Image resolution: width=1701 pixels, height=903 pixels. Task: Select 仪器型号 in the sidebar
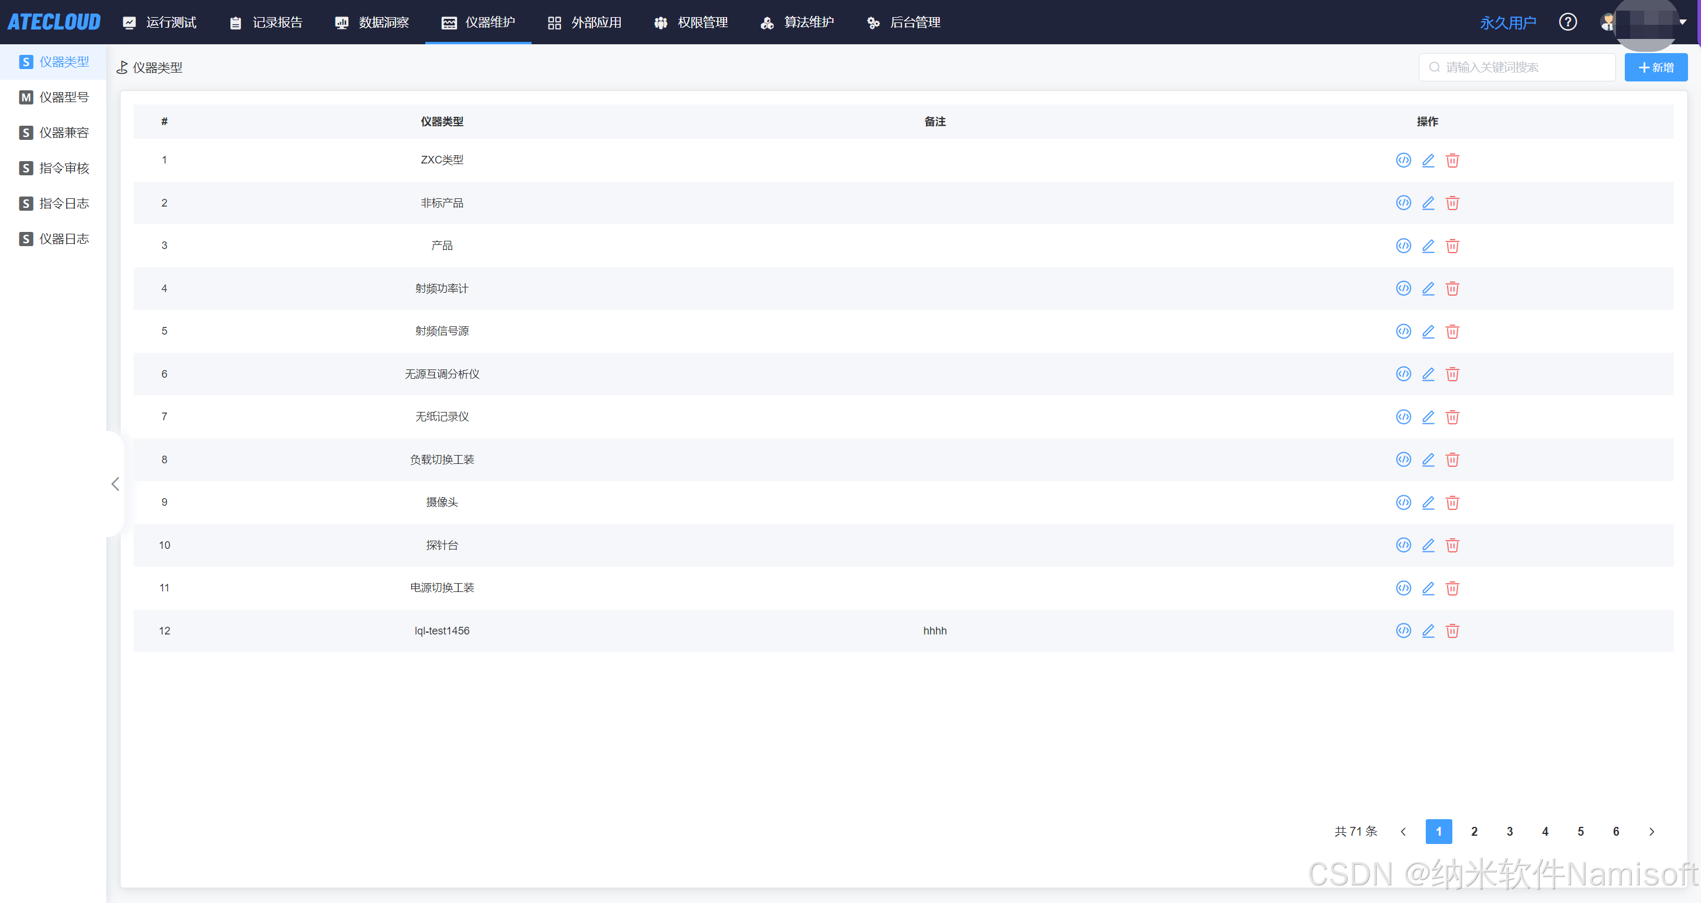coord(63,97)
